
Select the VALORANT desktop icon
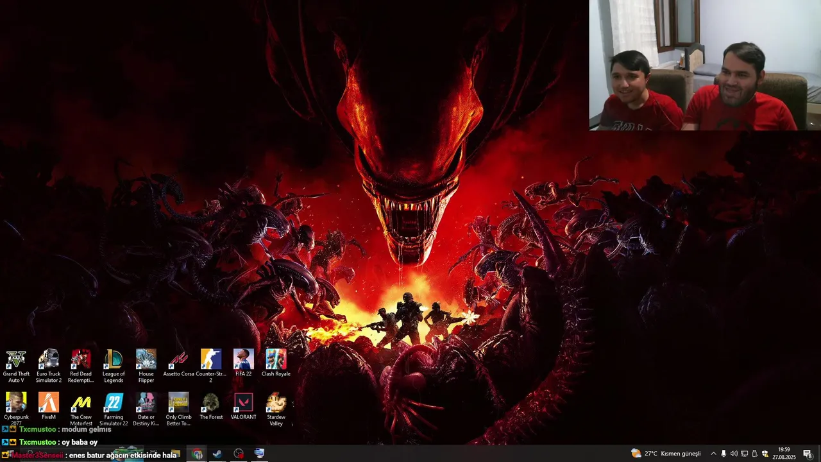(244, 406)
